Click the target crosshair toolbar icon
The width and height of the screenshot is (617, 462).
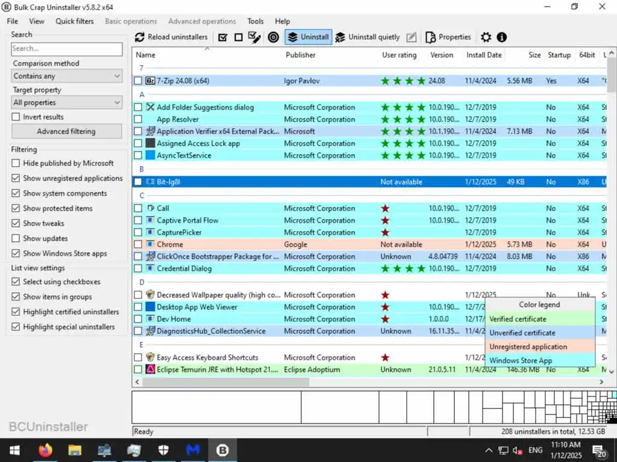(273, 37)
